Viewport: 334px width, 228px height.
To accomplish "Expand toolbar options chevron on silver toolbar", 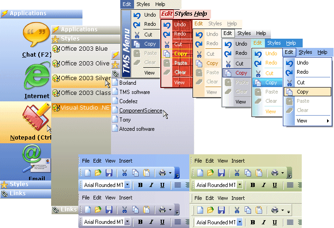I will [x=177, y=210].
